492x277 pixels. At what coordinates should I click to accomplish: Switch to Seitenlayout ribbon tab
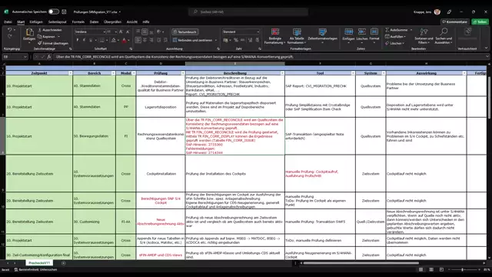point(58,22)
